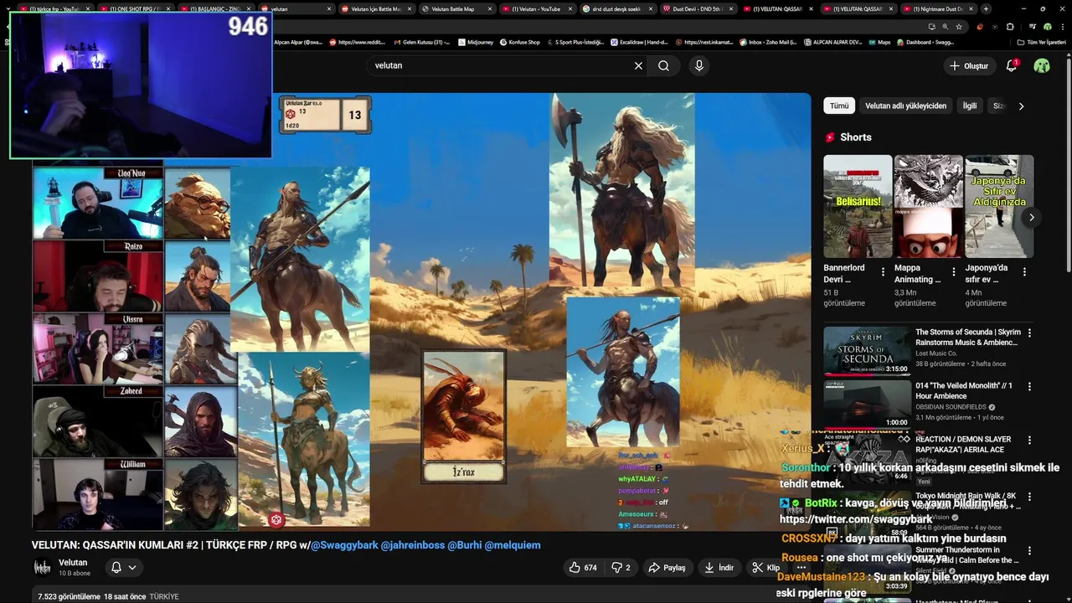Open the Velutan channel name link
The width and height of the screenshot is (1072, 603).
(x=73, y=563)
